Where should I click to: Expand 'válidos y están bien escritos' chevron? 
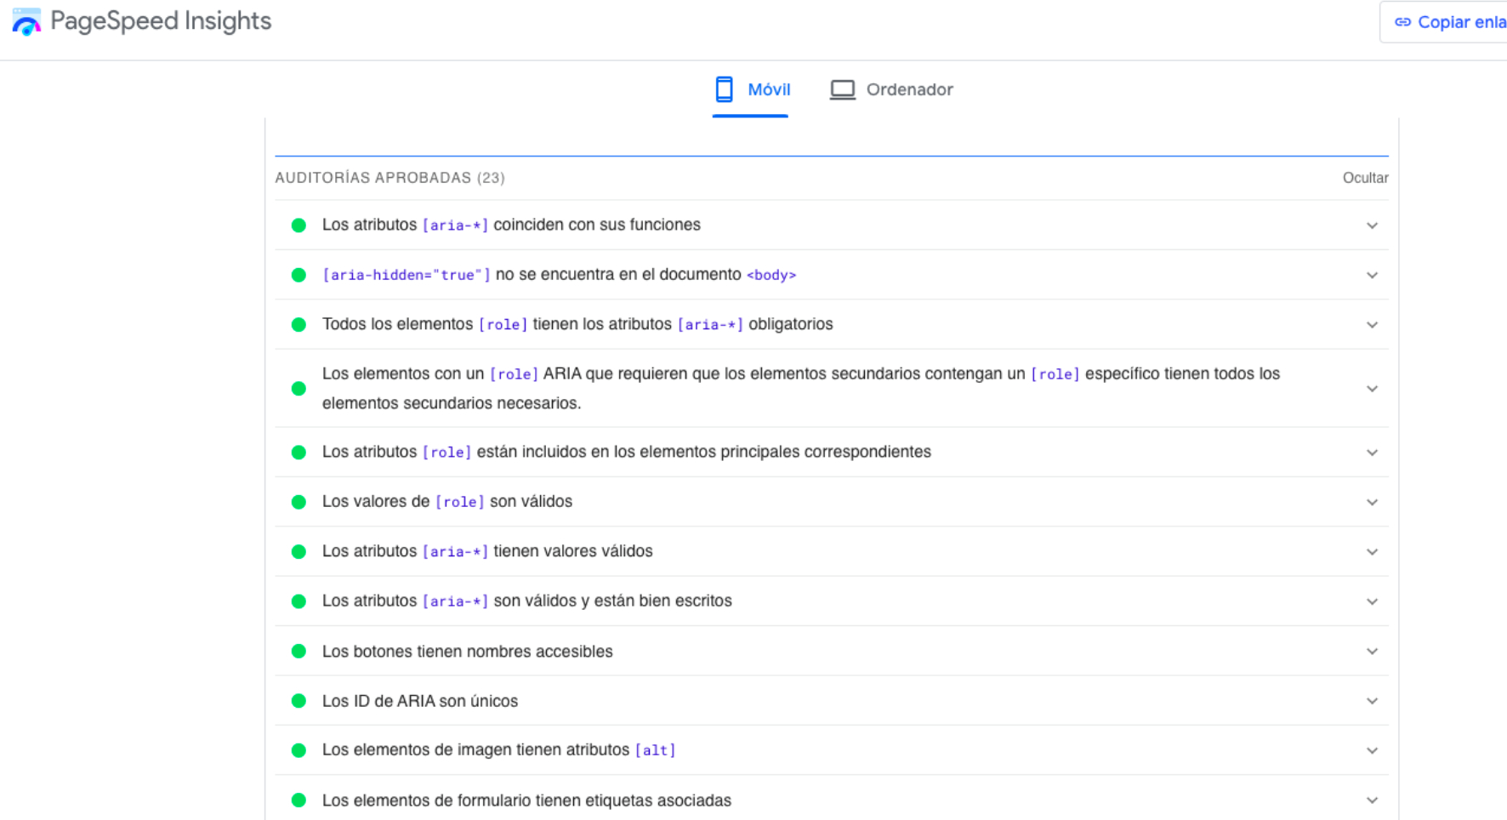point(1372,601)
